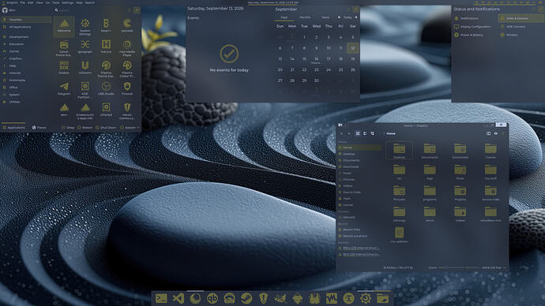The height and width of the screenshot is (306, 545).
Task: Switch Dolphin to details view mode
Action: point(372,133)
